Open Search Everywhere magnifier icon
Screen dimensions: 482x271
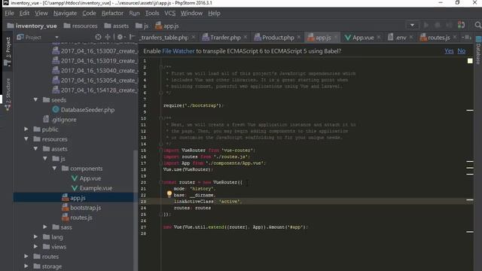(x=477, y=25)
